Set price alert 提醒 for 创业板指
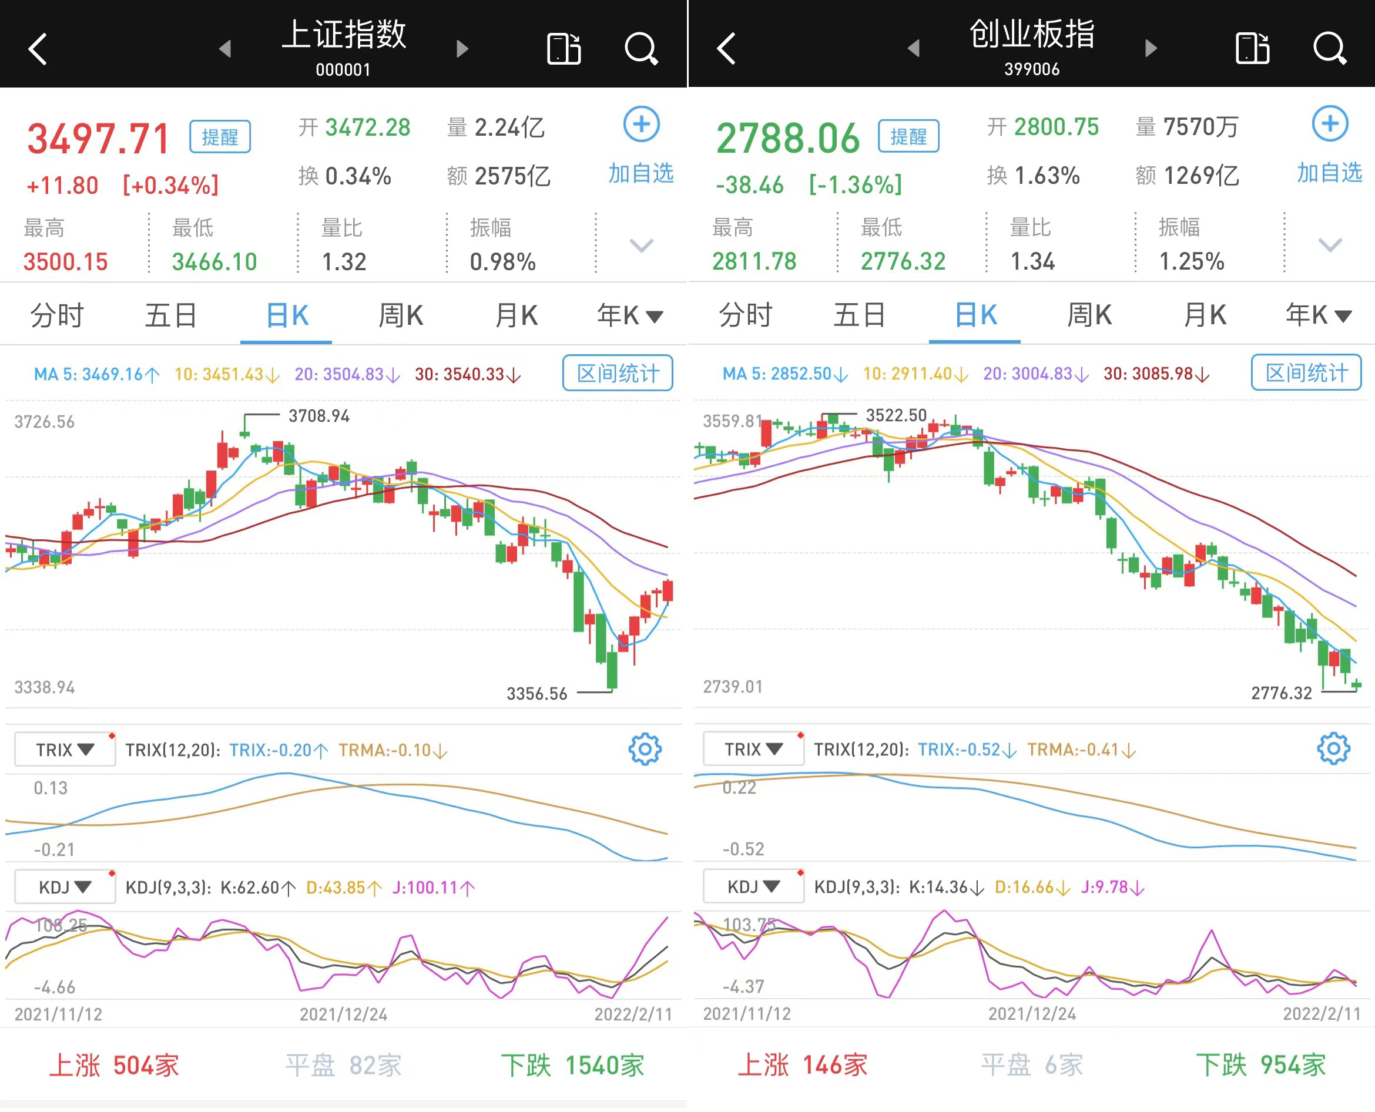Image resolution: width=1375 pixels, height=1112 pixels. pyautogui.click(x=908, y=136)
